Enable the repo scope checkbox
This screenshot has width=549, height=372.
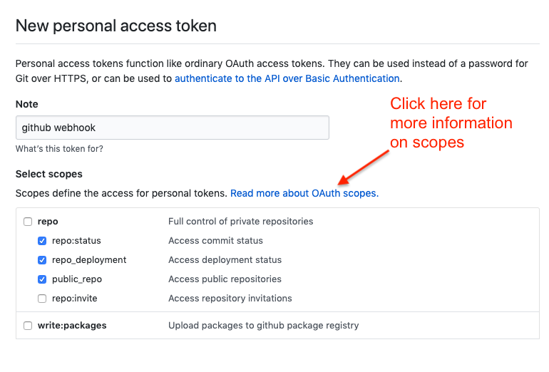tap(28, 222)
